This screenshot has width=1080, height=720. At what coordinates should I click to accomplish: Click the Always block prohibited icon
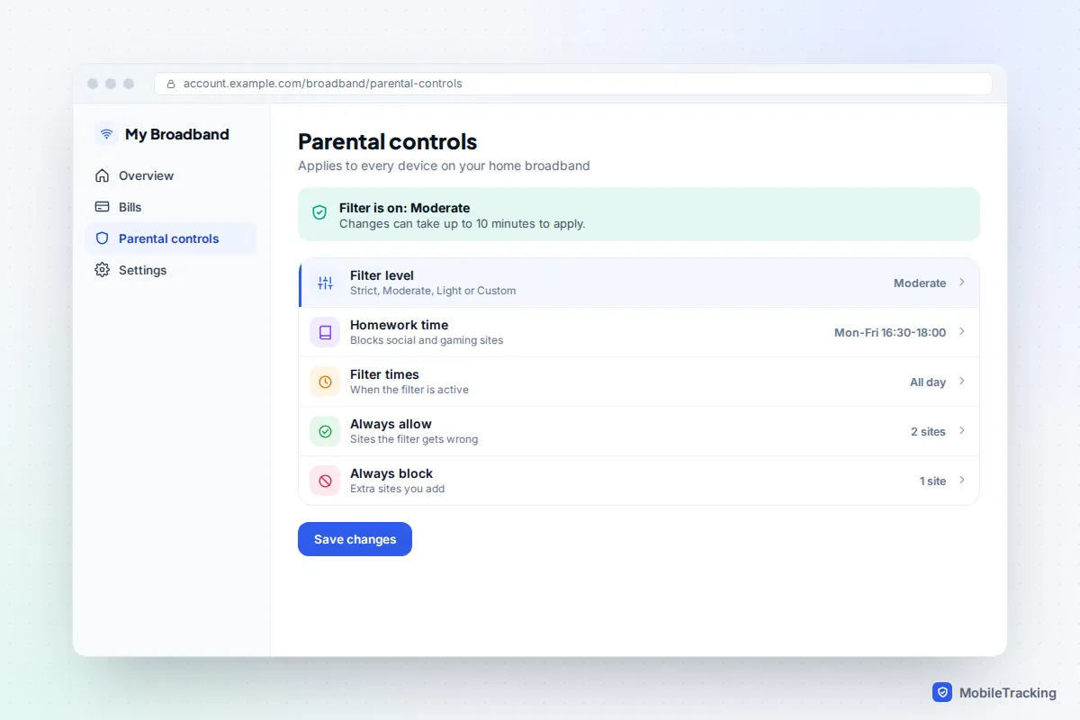(x=325, y=481)
